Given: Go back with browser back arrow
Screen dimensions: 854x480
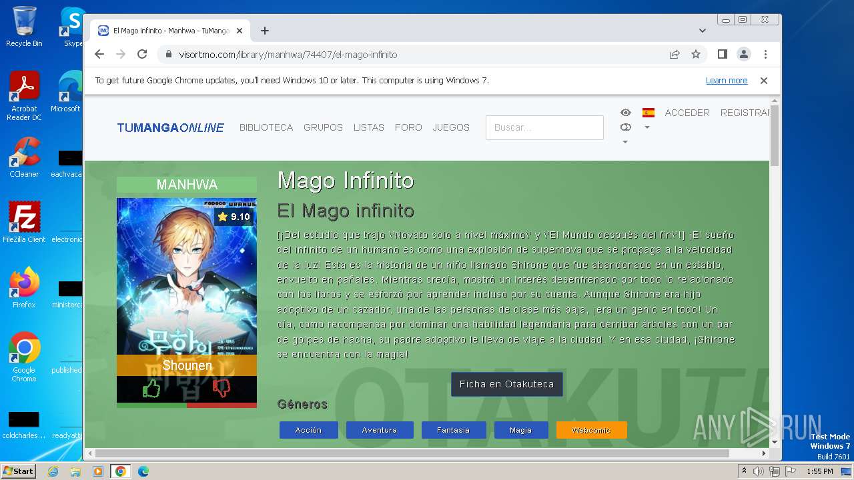Looking at the screenshot, I should pos(99,54).
